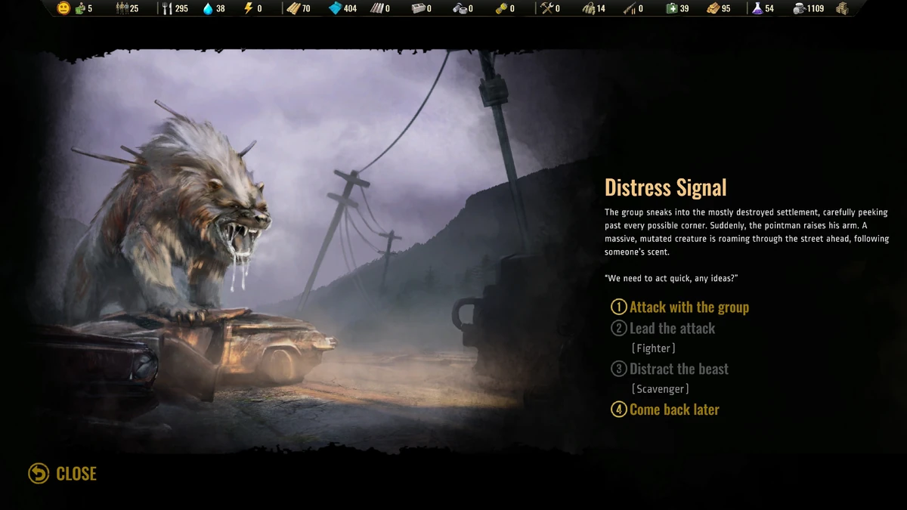
Task: Click the Close button to exit
Action: [62, 474]
